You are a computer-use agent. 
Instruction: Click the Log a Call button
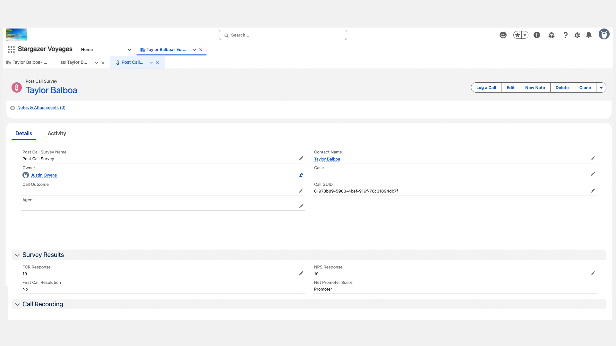pyautogui.click(x=486, y=87)
